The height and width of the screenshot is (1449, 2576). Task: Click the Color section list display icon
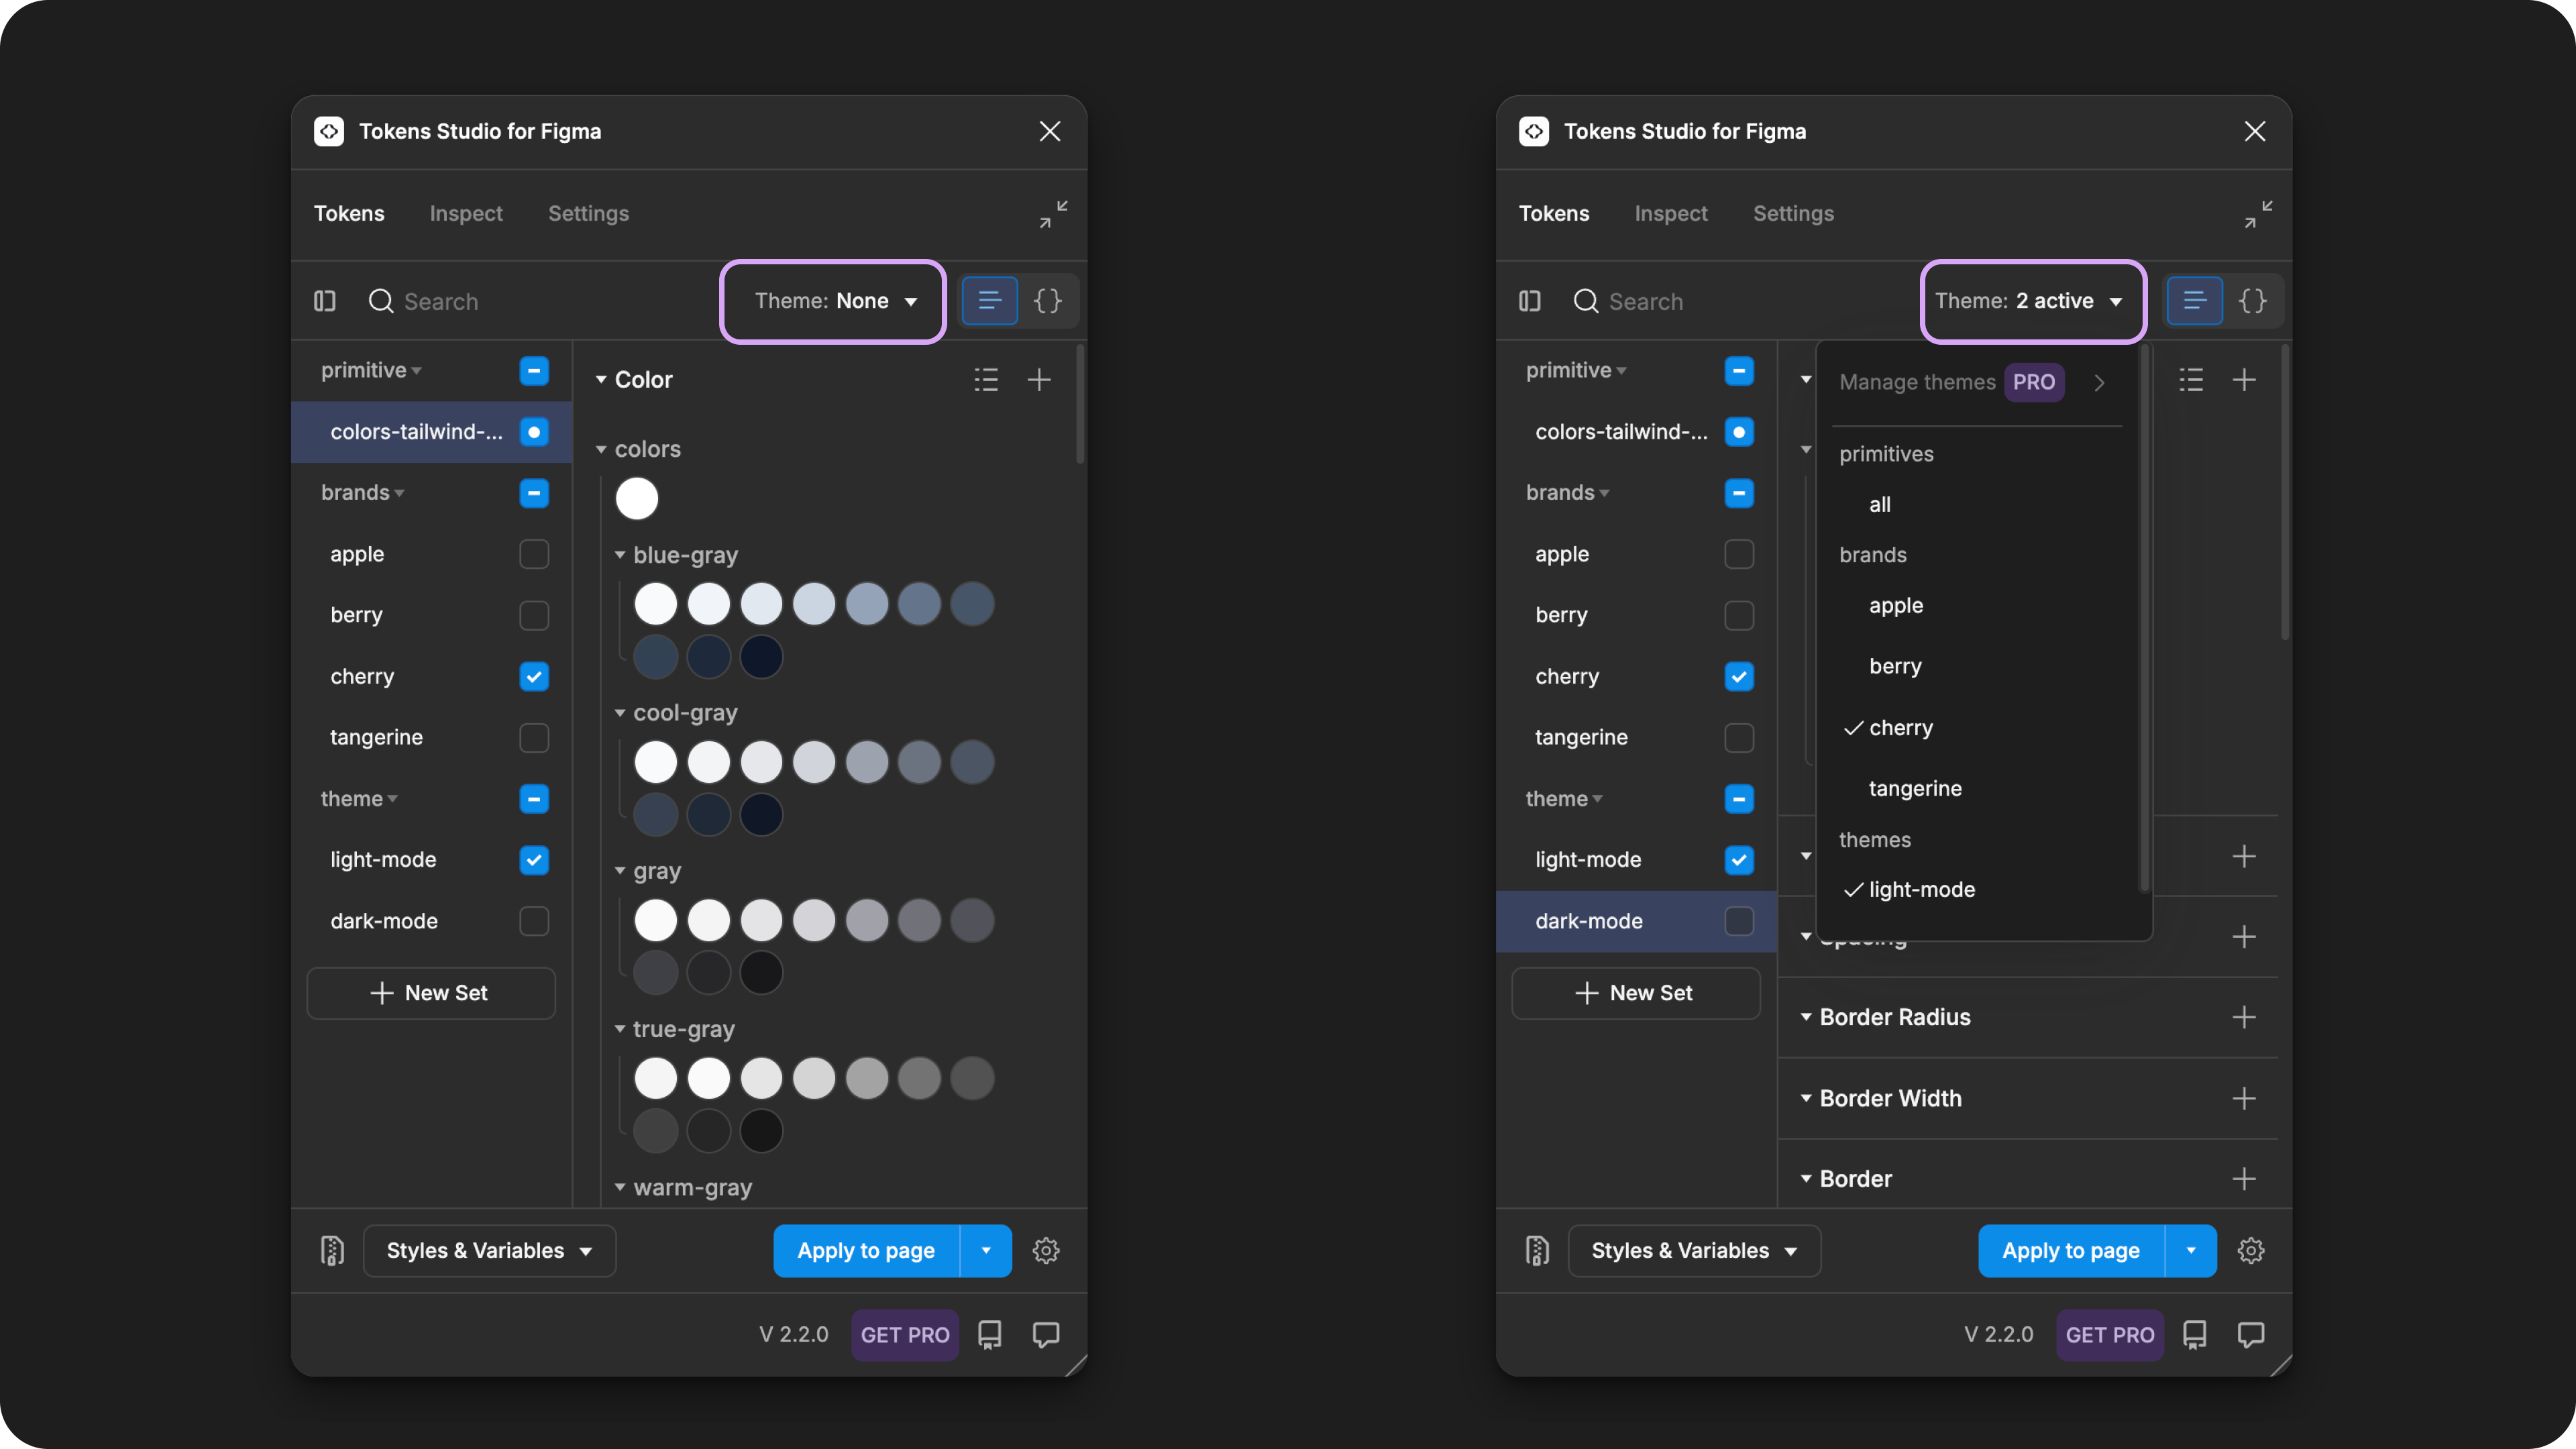986,380
